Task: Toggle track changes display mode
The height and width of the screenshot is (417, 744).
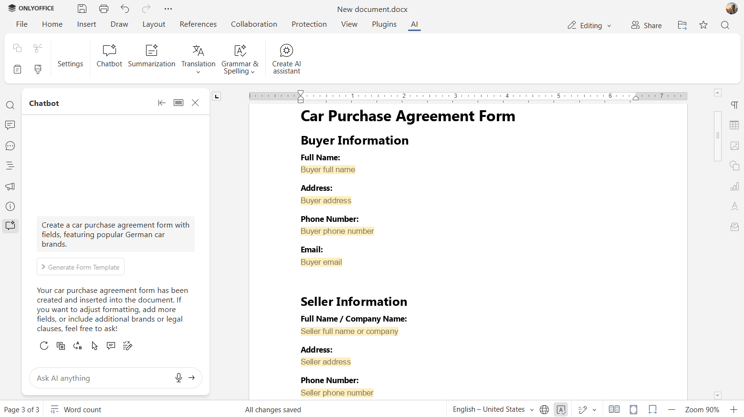Action: [583, 409]
